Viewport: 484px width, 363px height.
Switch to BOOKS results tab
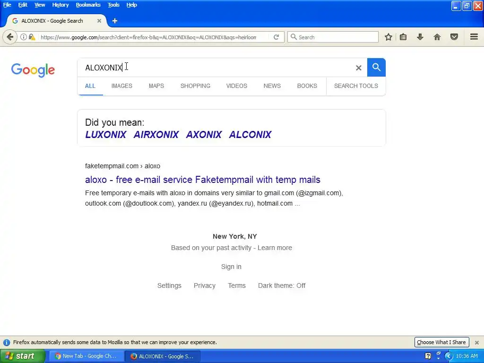click(x=307, y=86)
